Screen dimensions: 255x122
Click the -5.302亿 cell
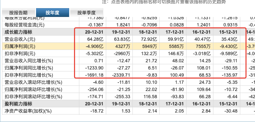click(94, 53)
